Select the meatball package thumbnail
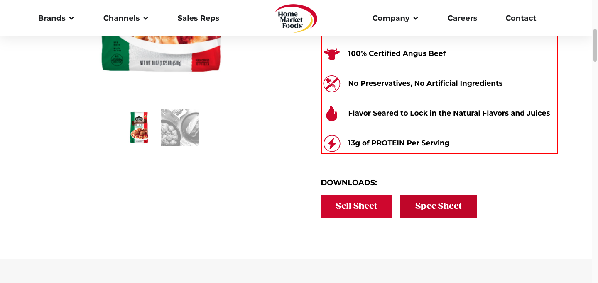 coord(139,127)
